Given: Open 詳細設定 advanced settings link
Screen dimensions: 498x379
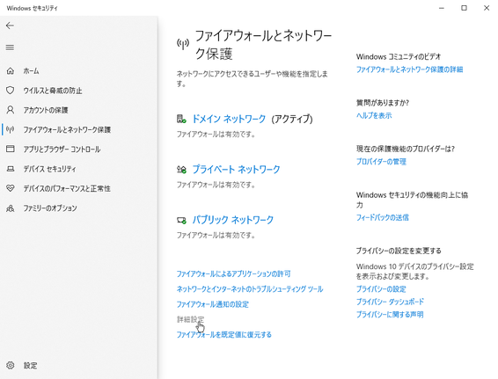Looking at the screenshot, I should 191,319.
